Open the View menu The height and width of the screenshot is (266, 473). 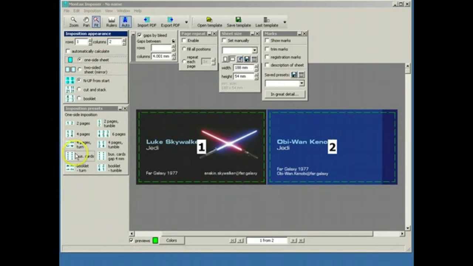coord(109,11)
